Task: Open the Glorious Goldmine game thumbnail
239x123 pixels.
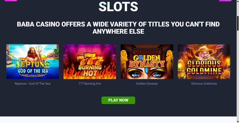Action: (x=204, y=62)
